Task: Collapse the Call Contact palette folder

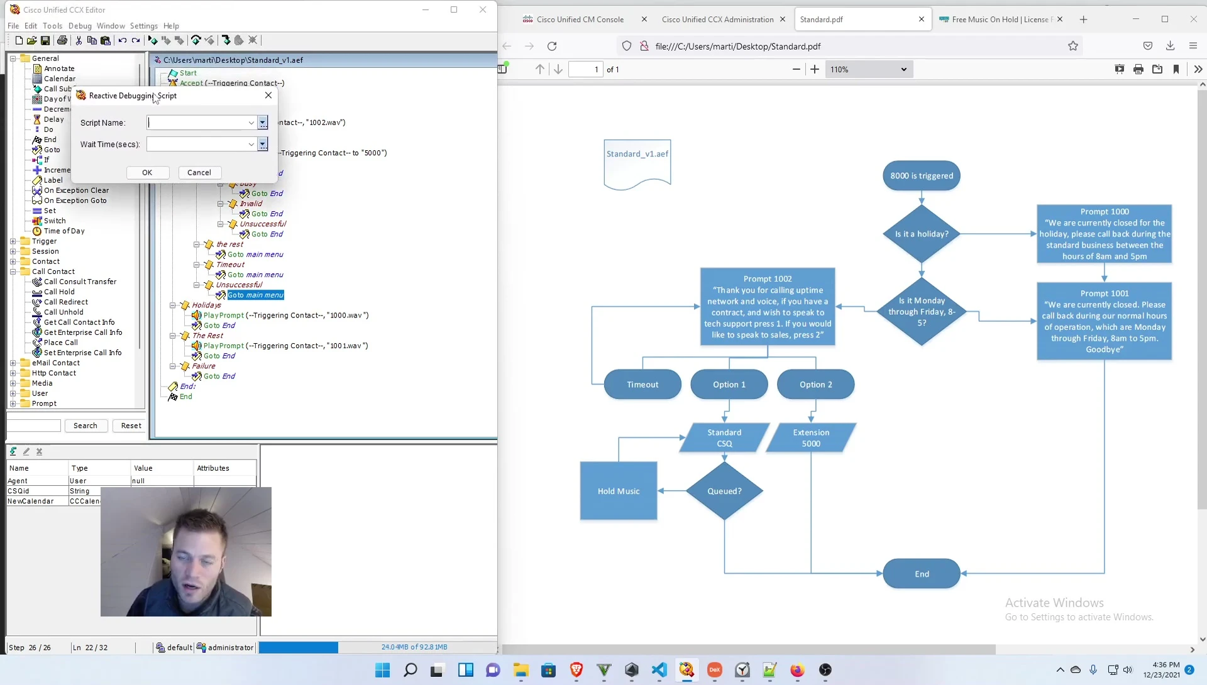Action: 13,271
